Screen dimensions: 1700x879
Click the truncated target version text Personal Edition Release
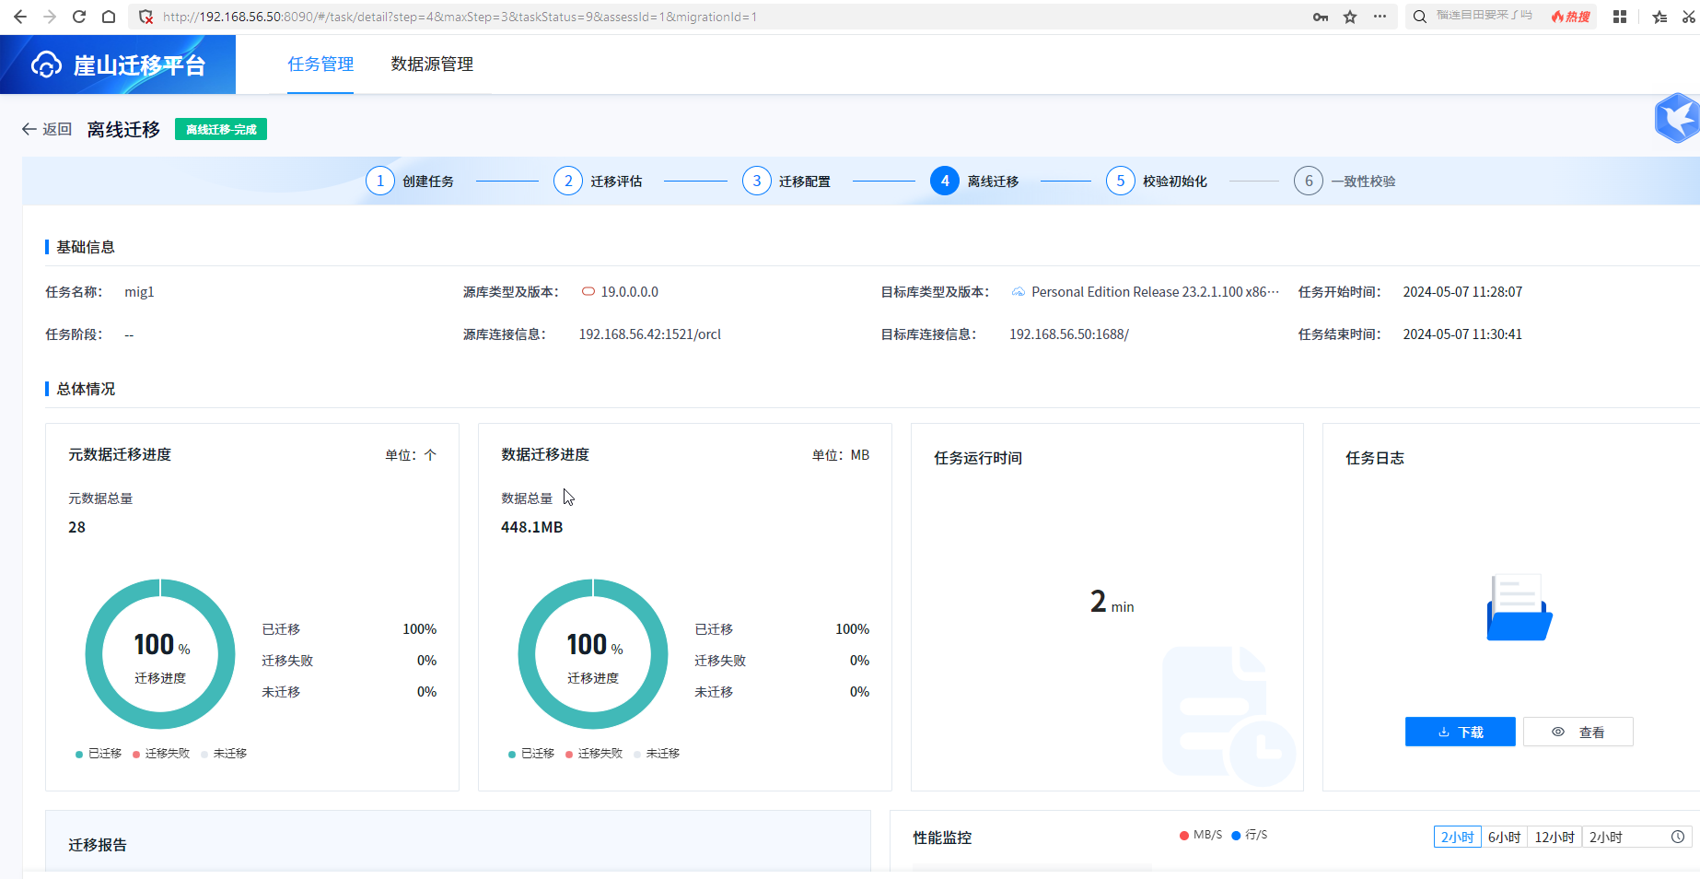[x=1155, y=292]
